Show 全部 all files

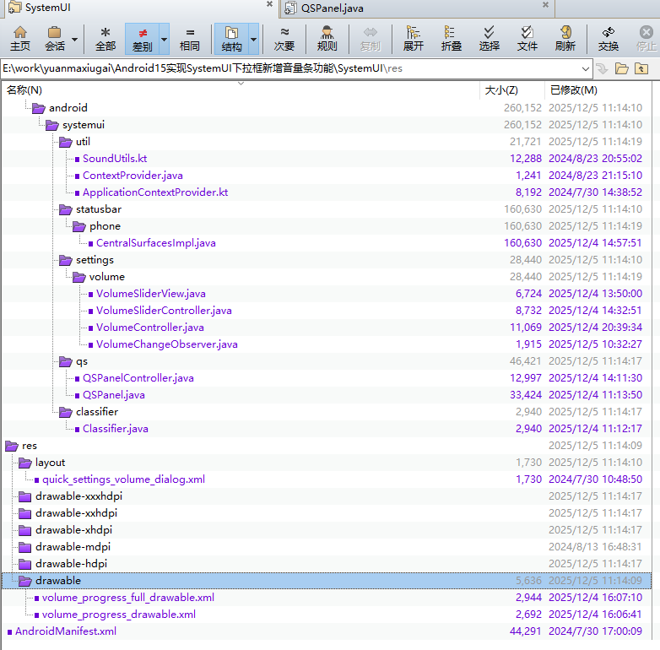pyautogui.click(x=105, y=39)
